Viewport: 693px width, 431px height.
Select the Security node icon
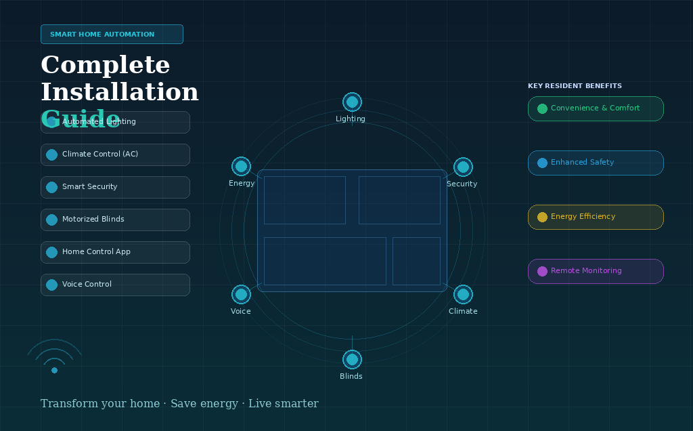pos(463,166)
